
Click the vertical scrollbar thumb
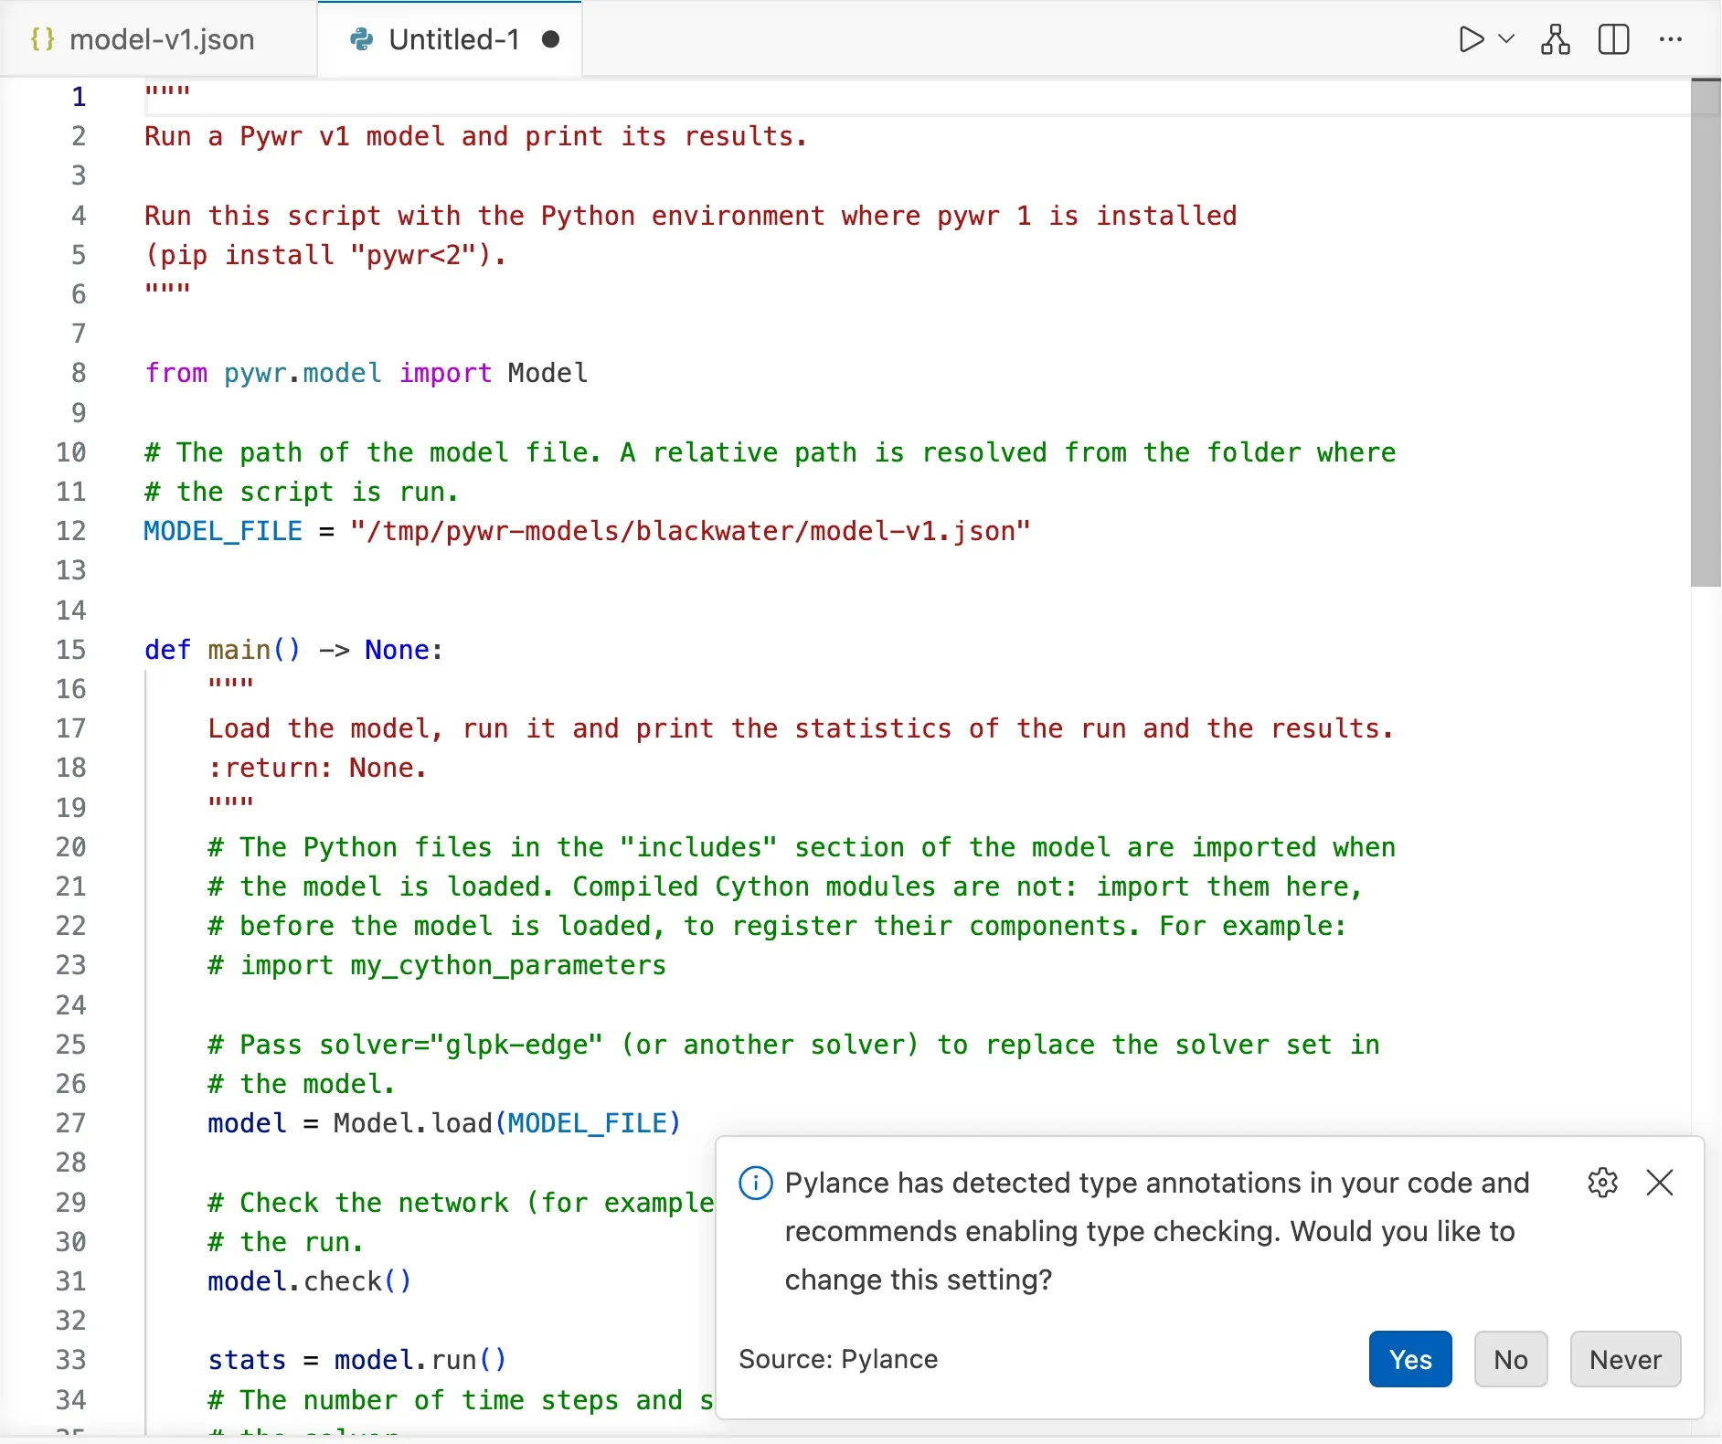[1706, 334]
